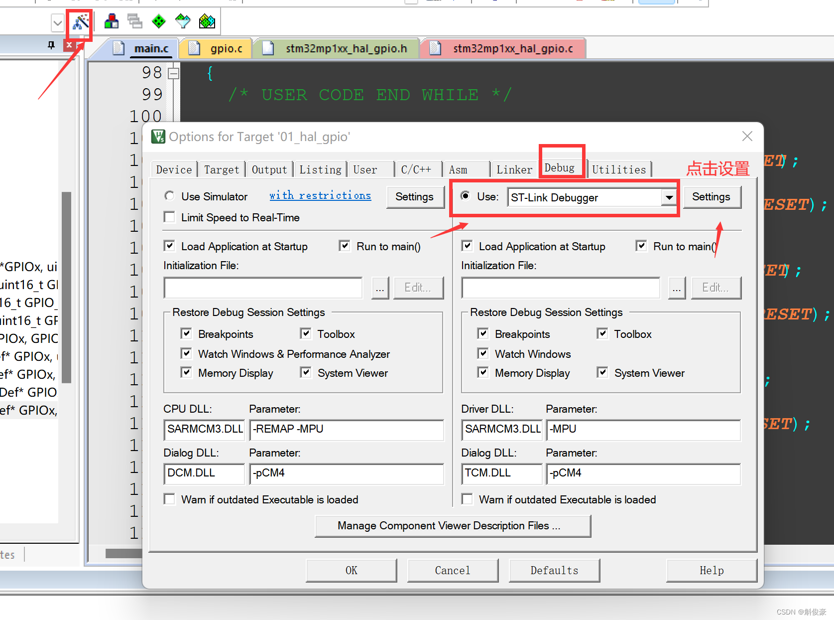Browse debugger initialization file button
Screen dimensions: 834x620
[x=677, y=288]
